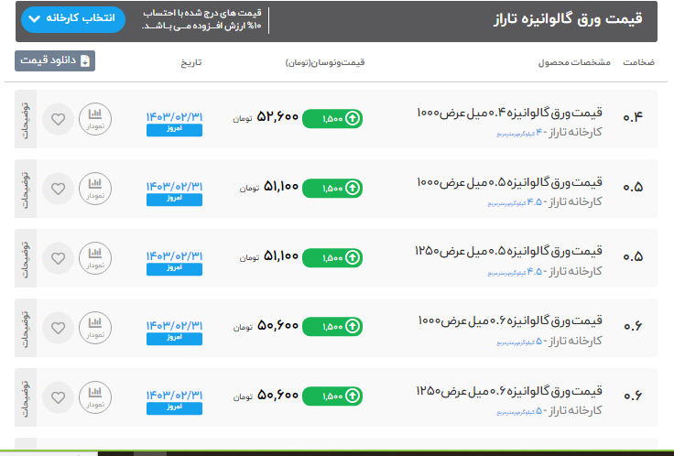Open the قیمت ورق گالوانیزه 0.6 میل عرض 1250 link
674x456 pixels.
tap(508, 389)
